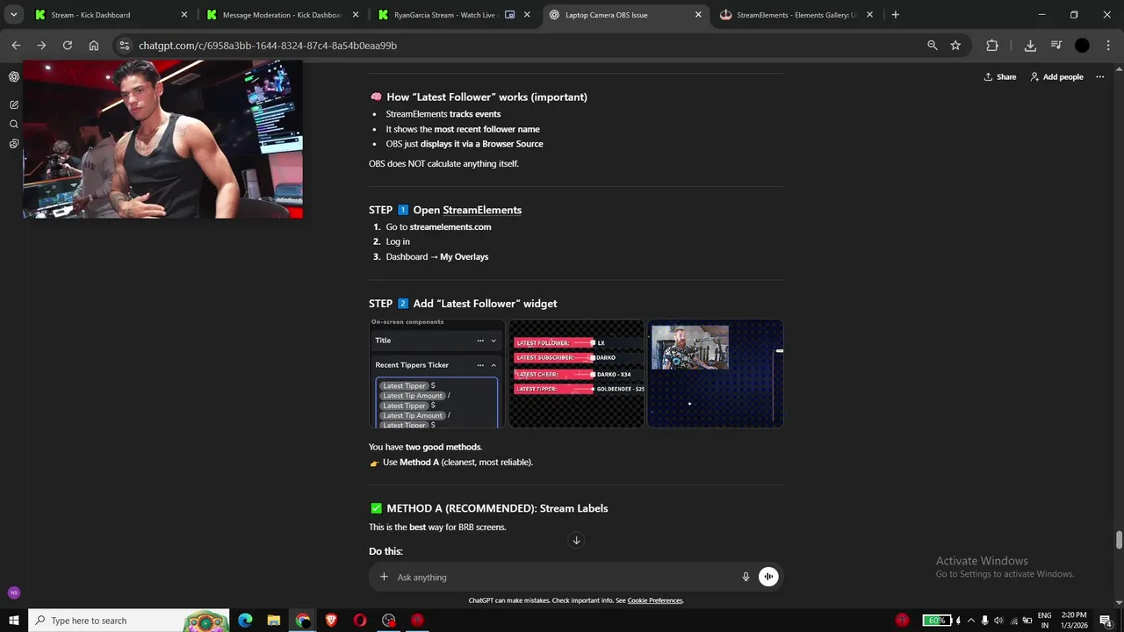Open the on-screen components thumbnail image
The width and height of the screenshot is (1124, 632).
pyautogui.click(x=437, y=373)
